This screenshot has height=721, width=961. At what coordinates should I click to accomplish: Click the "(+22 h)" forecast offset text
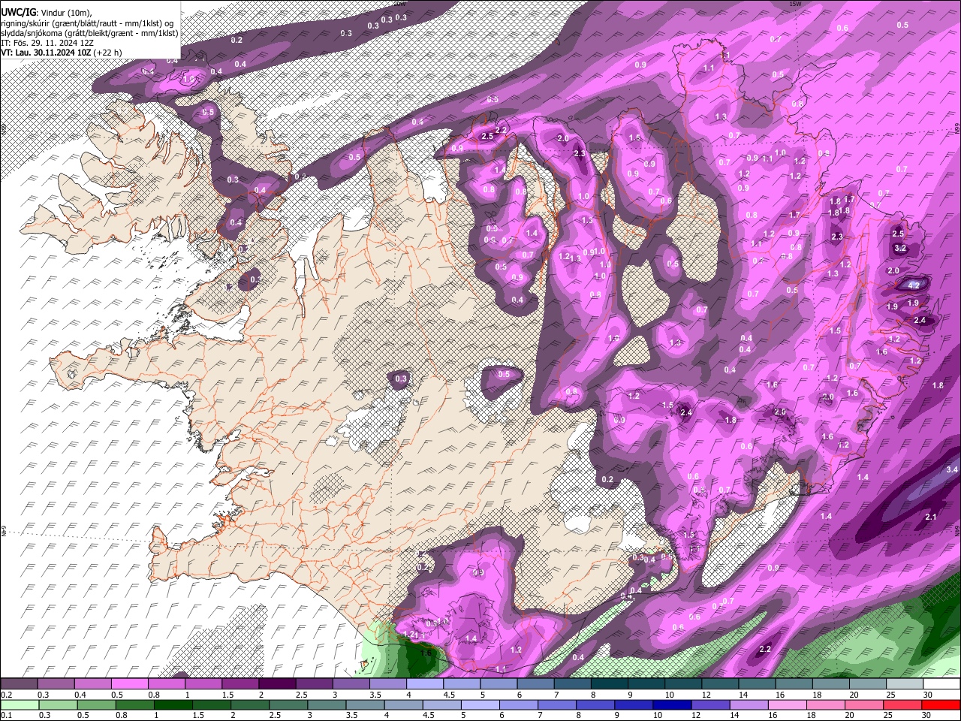point(108,53)
